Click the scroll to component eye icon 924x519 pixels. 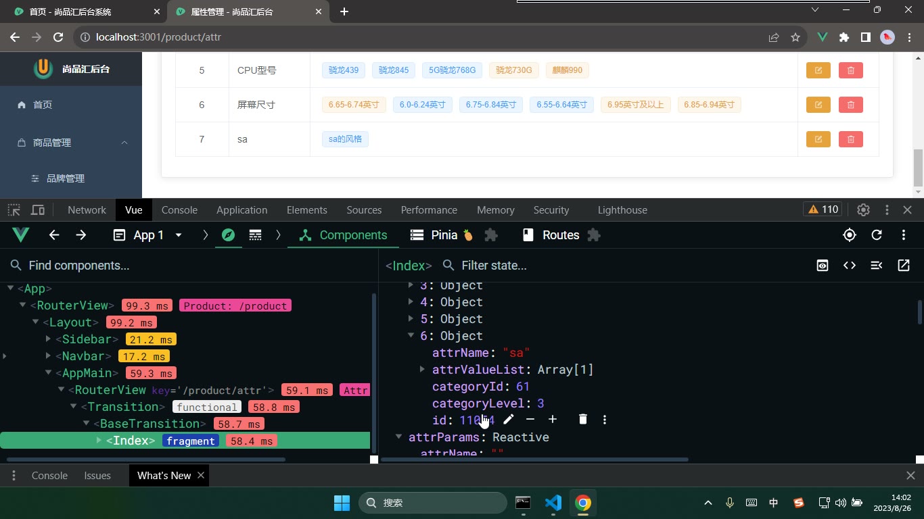pyautogui.click(x=823, y=266)
